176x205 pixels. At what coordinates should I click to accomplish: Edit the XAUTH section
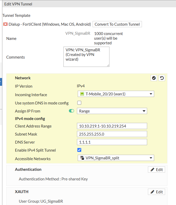[x=157, y=192]
